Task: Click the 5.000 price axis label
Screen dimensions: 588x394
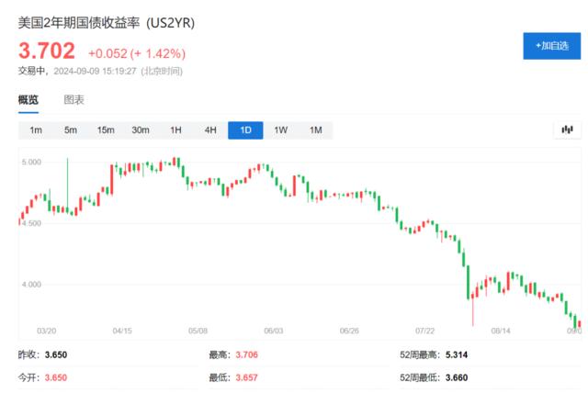Action: click(31, 162)
